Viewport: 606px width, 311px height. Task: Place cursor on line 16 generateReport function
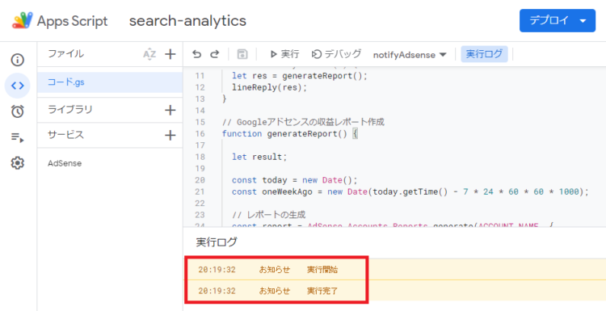(290, 133)
